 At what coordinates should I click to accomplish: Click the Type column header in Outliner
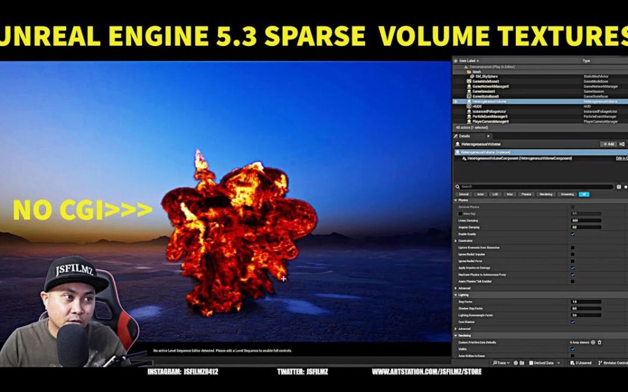(586, 61)
